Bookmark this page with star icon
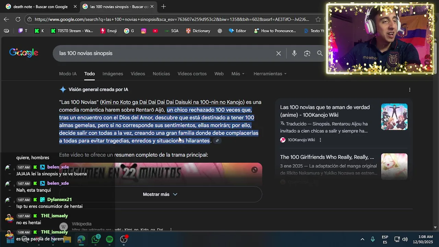The image size is (439, 247). [x=318, y=19]
